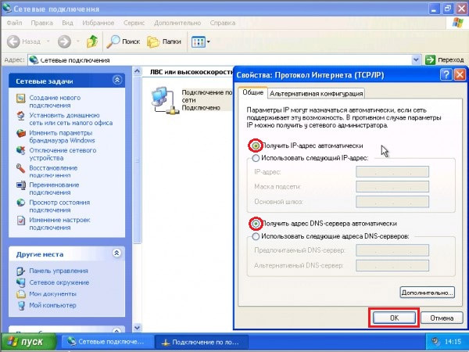Click the пуск Start button
The width and height of the screenshot is (469, 352).
pos(30,342)
